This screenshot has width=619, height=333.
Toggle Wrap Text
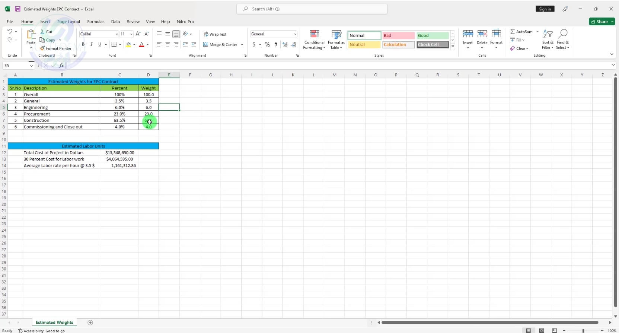215,34
